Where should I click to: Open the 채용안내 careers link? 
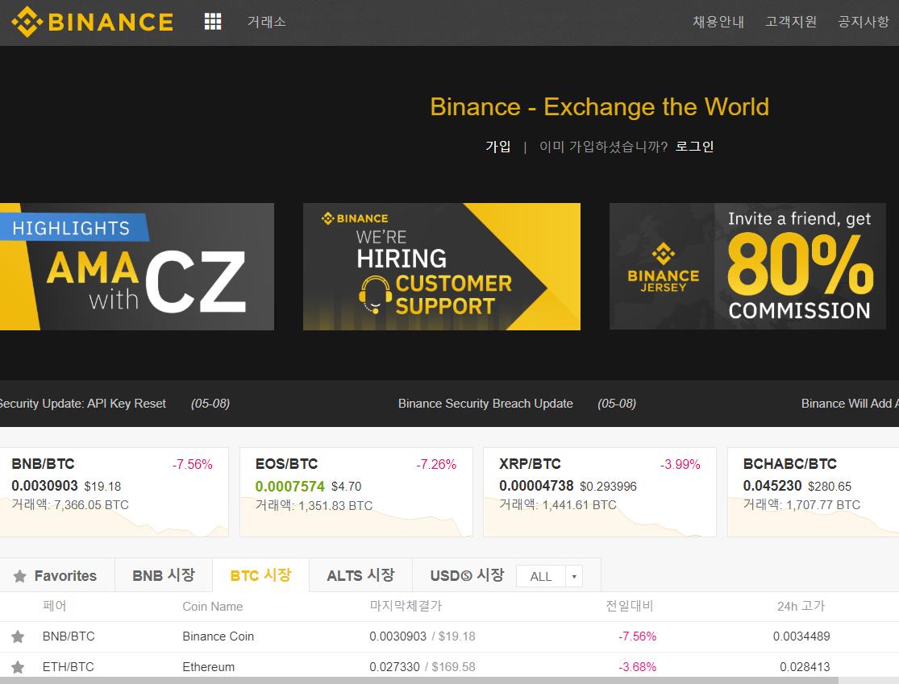(718, 22)
